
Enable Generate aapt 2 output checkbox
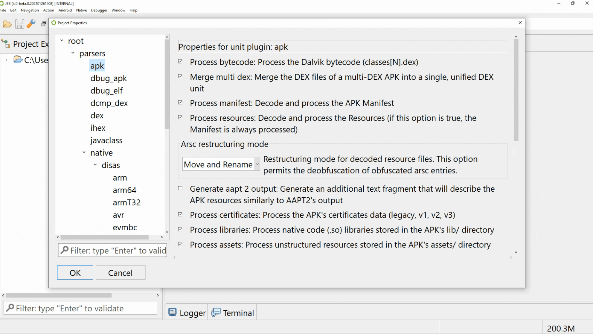[180, 188]
